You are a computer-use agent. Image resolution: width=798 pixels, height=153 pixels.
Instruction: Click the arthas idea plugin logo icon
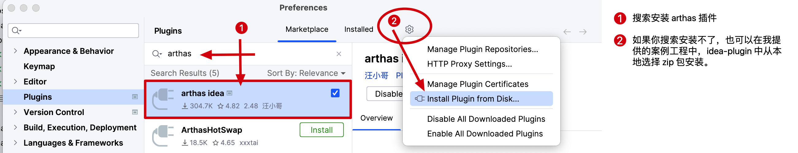pos(163,99)
